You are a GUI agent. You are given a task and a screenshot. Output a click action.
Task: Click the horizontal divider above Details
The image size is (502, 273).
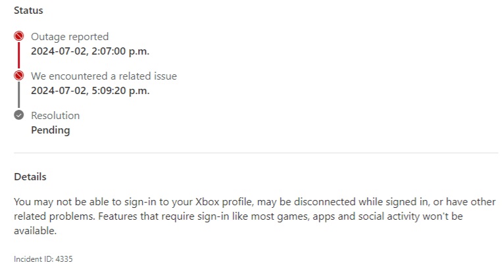[x=256, y=153]
